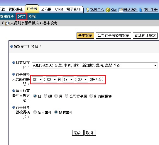The height and width of the screenshot is (145, 159).
Task: Switch to the 公佈欄 tab
Action: [x=46, y=9]
